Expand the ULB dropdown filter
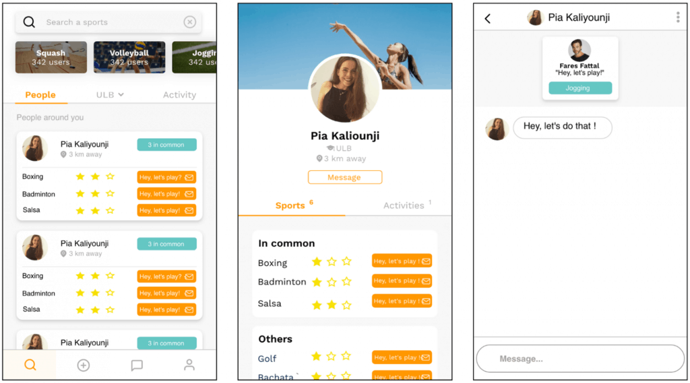This screenshot has width=690, height=383. (x=110, y=94)
